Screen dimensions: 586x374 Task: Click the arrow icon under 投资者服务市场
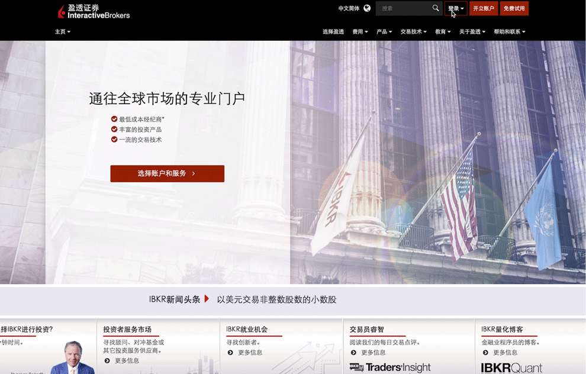pos(107,360)
